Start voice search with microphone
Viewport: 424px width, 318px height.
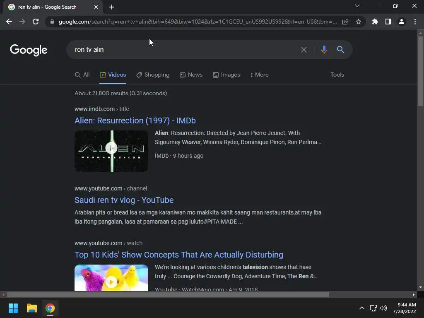point(324,50)
